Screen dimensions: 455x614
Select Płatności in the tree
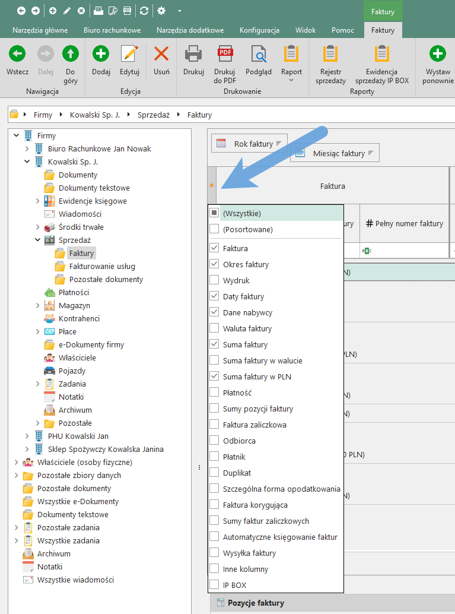tap(74, 292)
